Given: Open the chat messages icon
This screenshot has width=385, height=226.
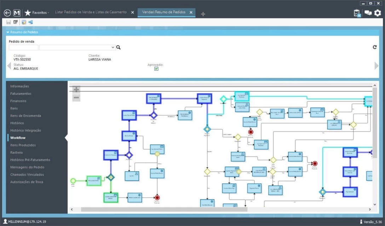Looking at the screenshot, I should coord(368,13).
